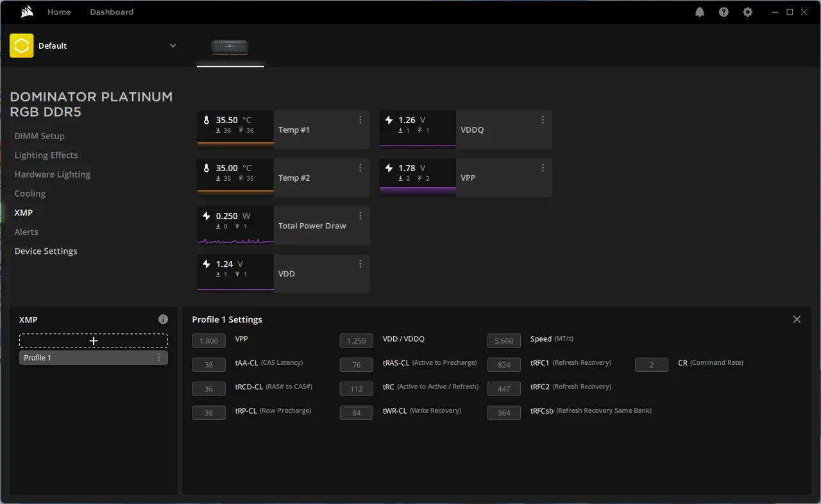
Task: Open Lighting Effects section
Action: click(46, 155)
